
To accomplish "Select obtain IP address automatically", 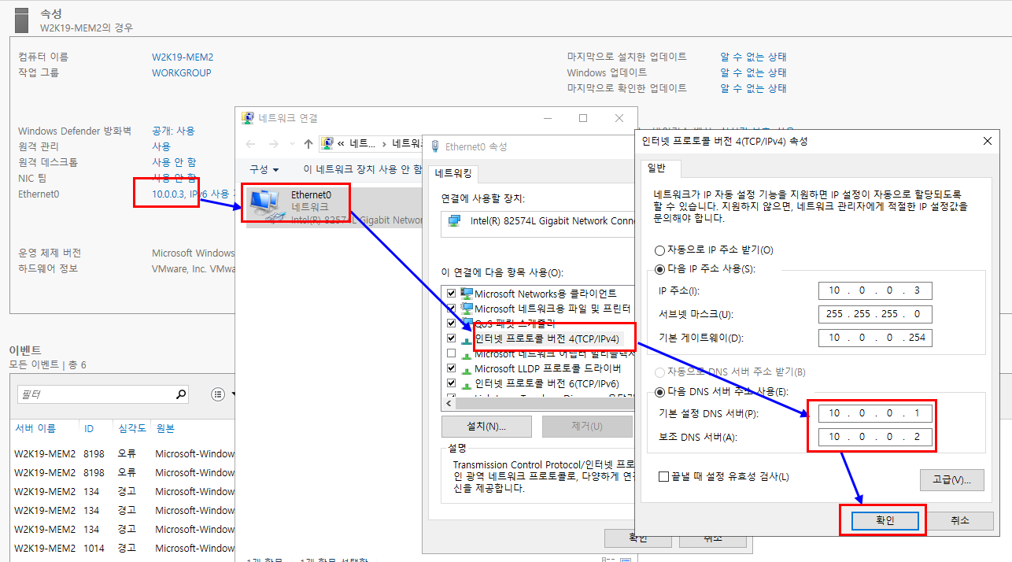I will click(660, 250).
